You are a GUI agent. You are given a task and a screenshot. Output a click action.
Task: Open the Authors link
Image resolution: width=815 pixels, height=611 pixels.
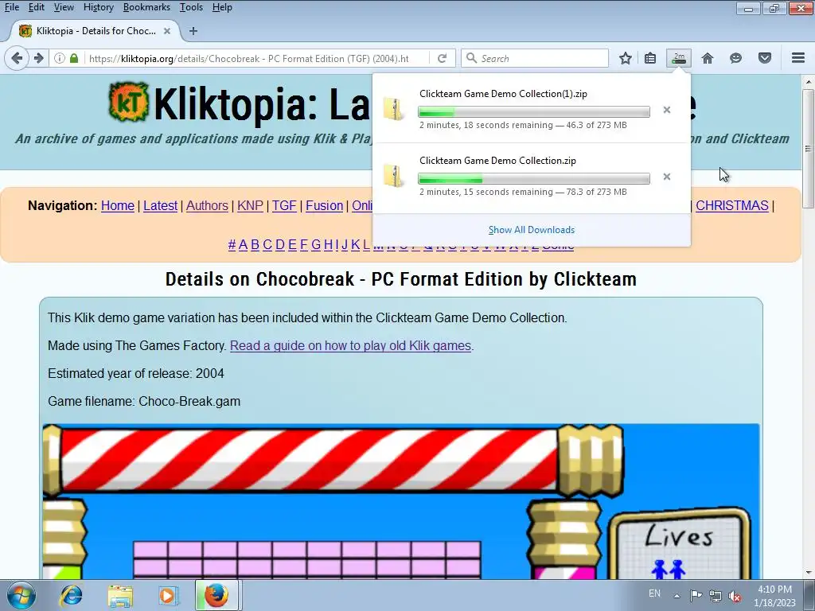(x=207, y=206)
